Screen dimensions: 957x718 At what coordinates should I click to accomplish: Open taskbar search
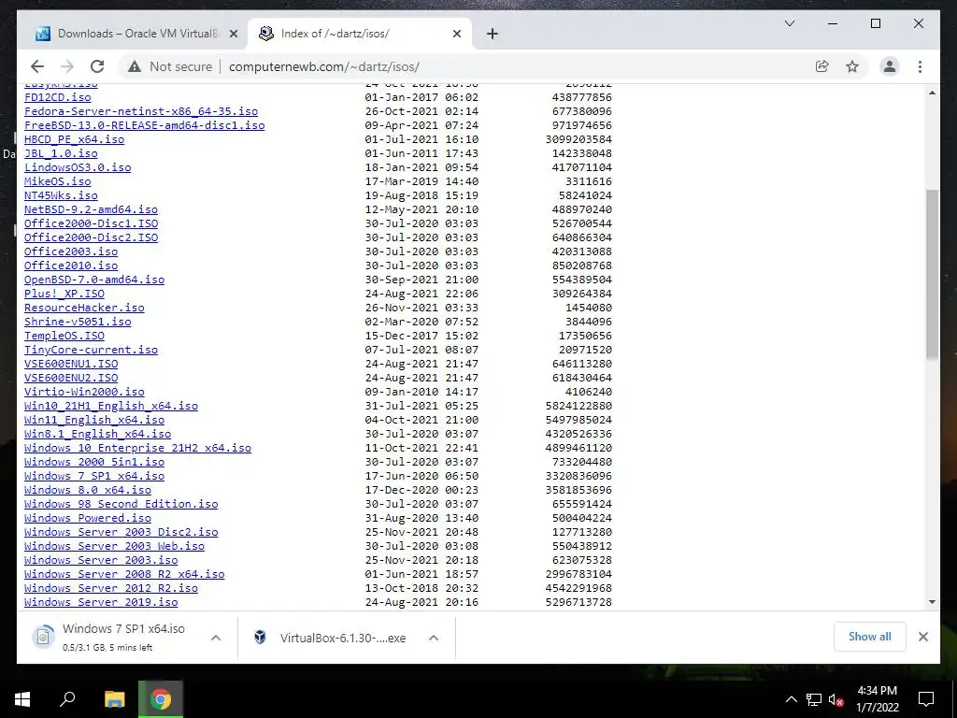point(67,699)
